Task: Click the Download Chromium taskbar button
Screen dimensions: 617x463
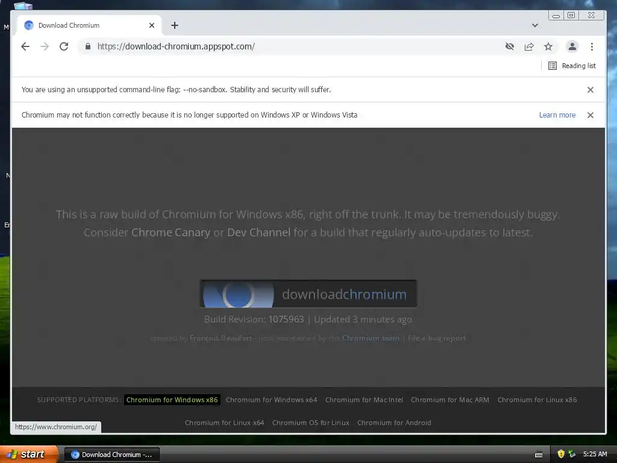Action: pyautogui.click(x=111, y=455)
